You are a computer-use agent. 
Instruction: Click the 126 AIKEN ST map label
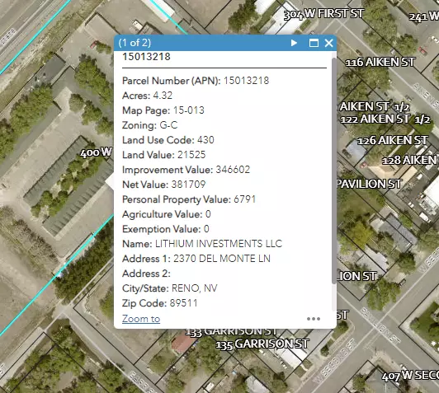click(x=393, y=140)
